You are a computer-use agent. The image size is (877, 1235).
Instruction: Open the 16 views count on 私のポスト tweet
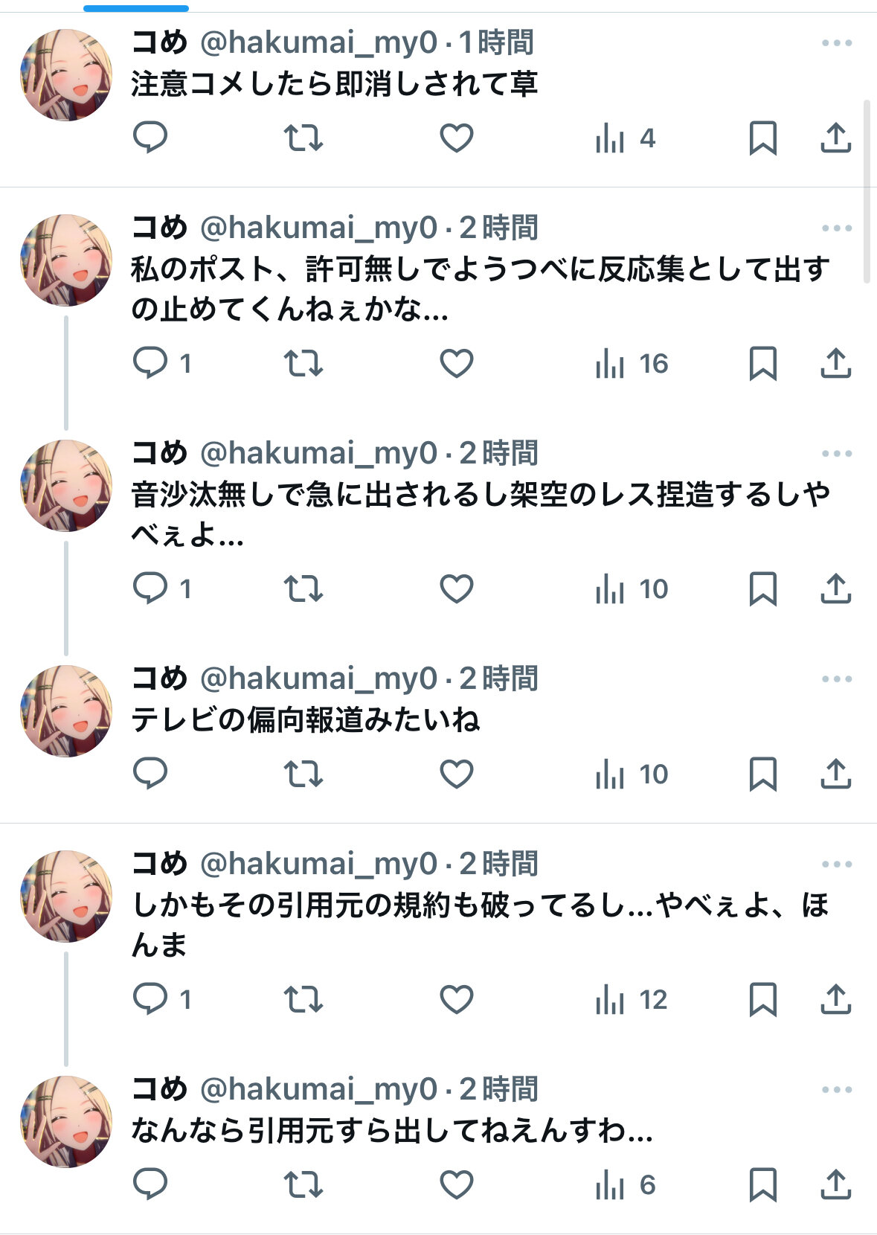click(x=632, y=363)
